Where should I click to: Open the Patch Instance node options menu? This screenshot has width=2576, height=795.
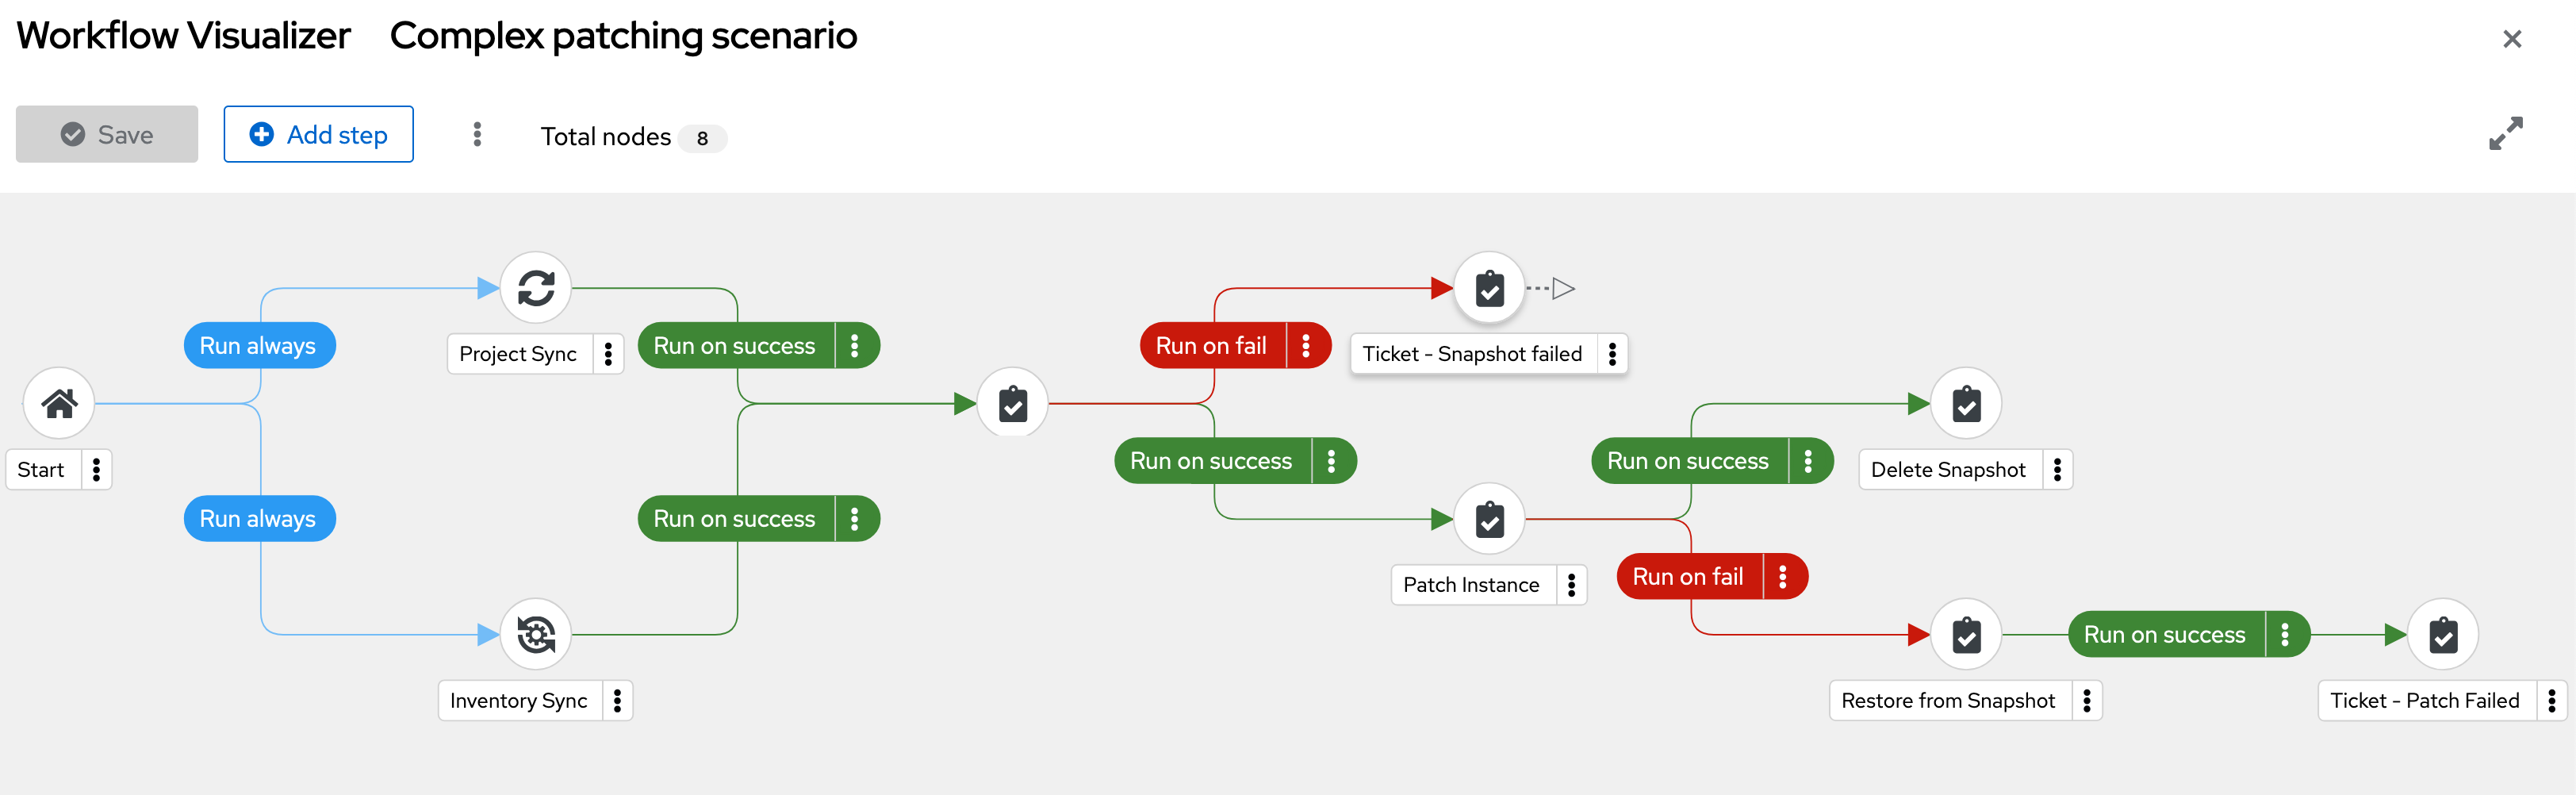point(1571,585)
